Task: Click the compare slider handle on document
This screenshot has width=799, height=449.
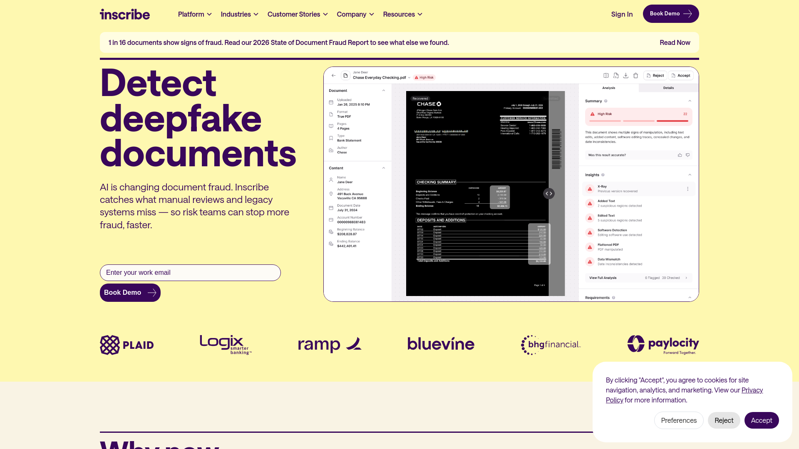Action: tap(548, 194)
